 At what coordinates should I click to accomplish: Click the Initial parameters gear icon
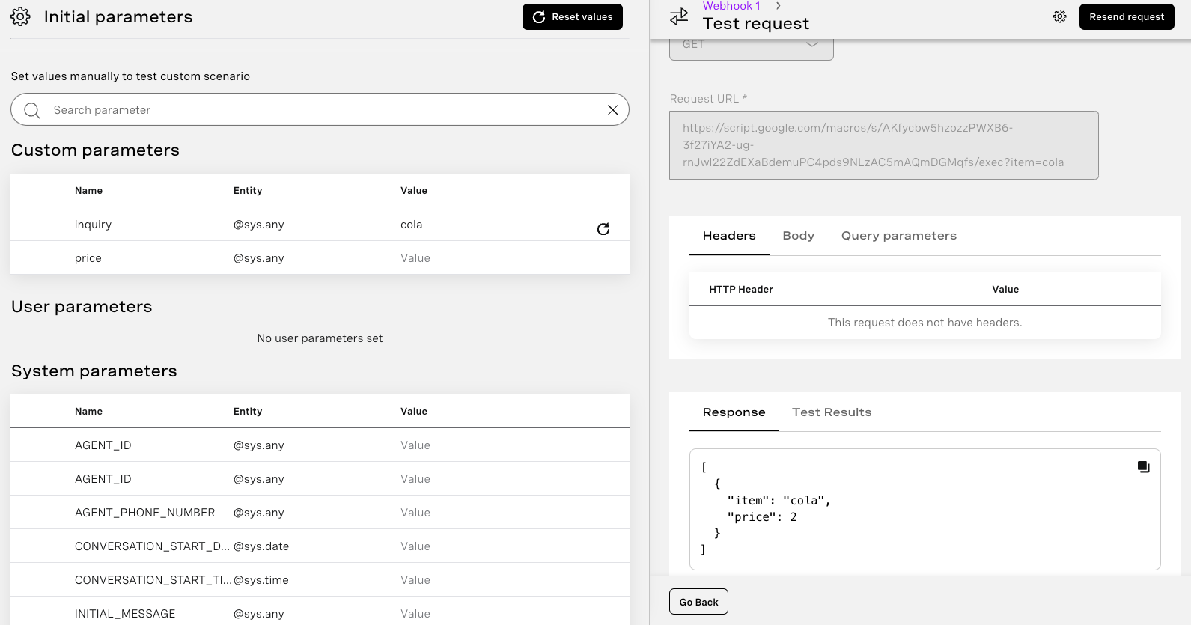coord(21,16)
